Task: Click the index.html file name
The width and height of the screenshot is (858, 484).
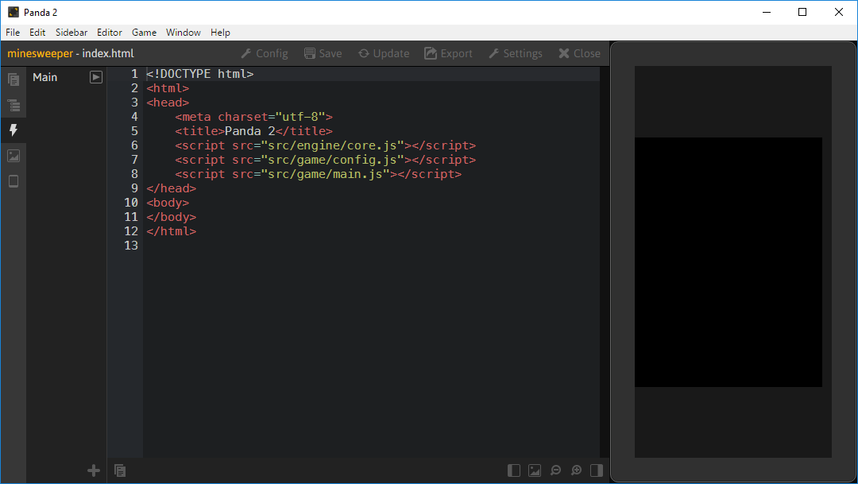Action: point(108,54)
